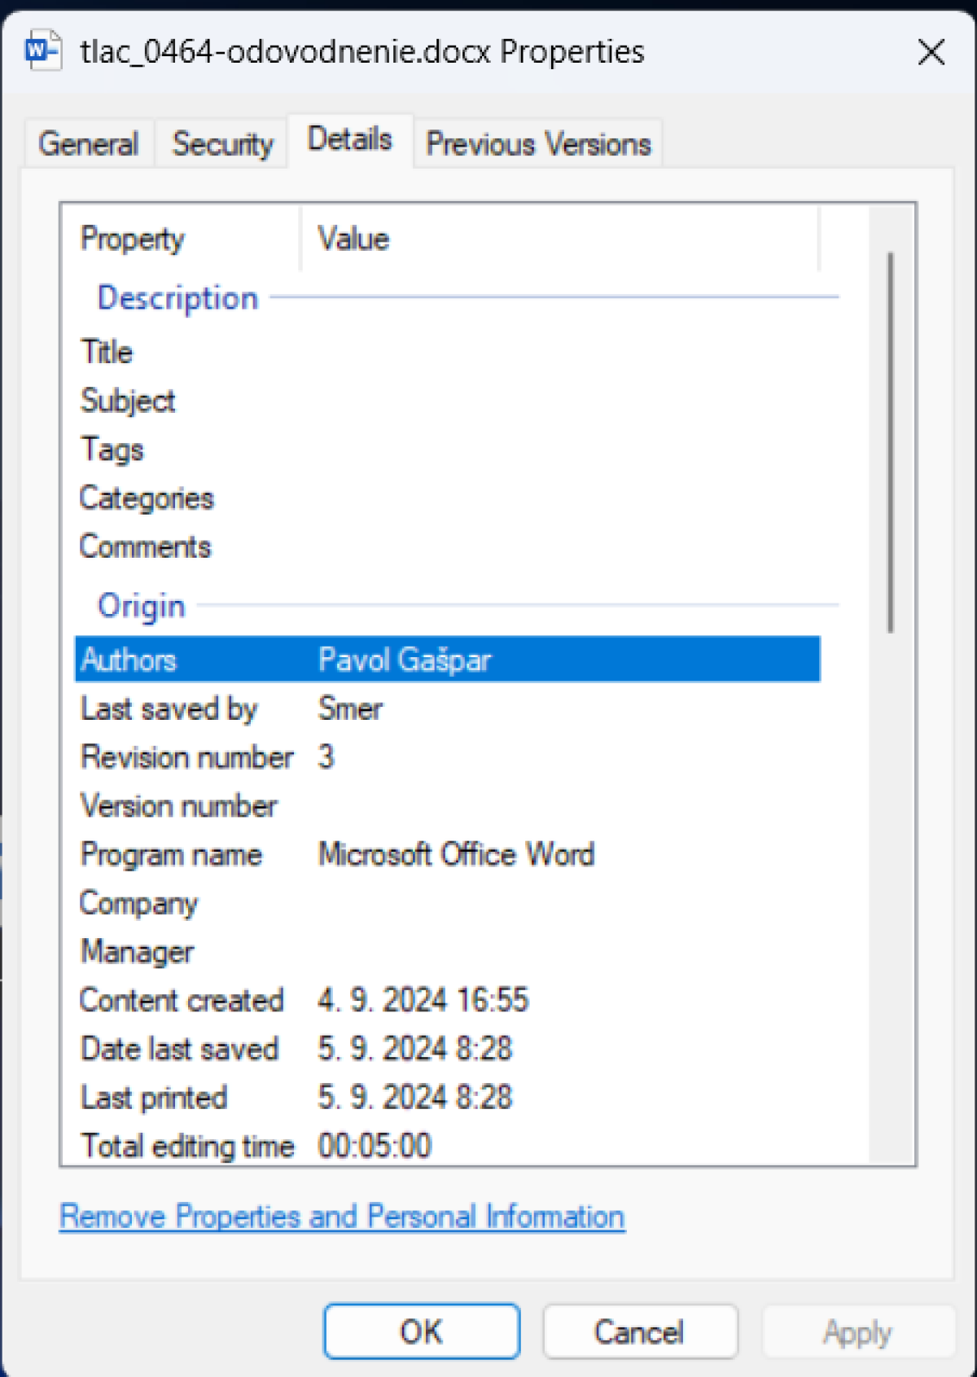Open the Security tab
977x1377 pixels.
(222, 144)
